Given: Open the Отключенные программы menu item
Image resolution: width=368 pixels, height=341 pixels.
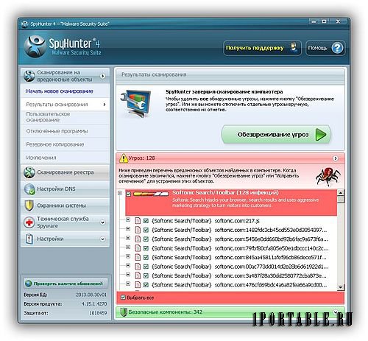Looking at the screenshot, I should pyautogui.click(x=57, y=131).
